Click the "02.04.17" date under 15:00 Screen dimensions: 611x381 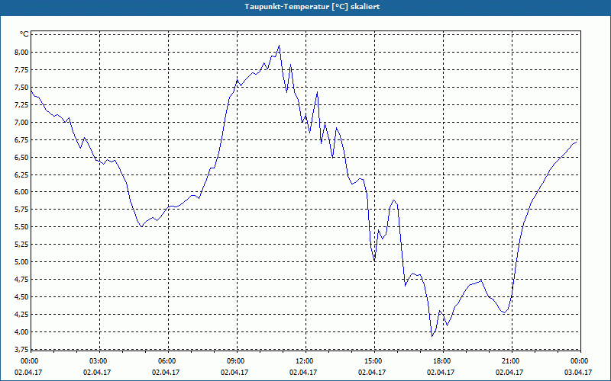(x=372, y=373)
